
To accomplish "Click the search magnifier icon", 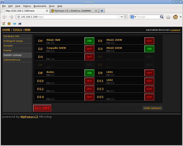I will coord(162,17).
